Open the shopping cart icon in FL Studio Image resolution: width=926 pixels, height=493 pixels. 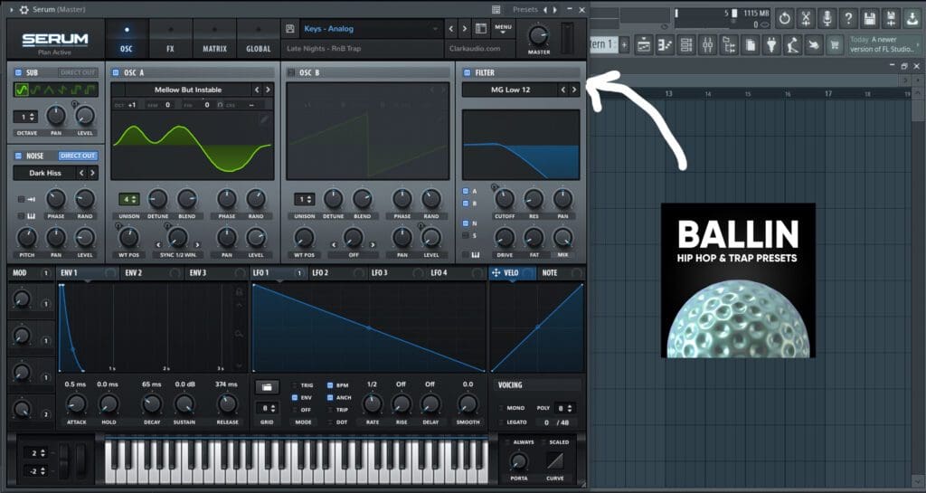835,45
